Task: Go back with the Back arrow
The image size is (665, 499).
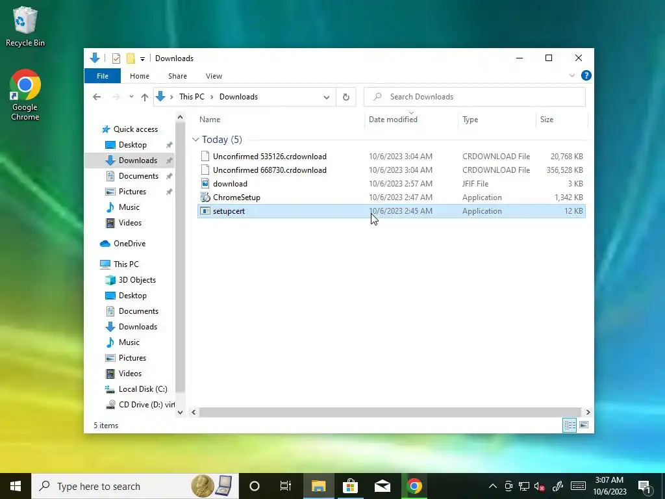Action: pyautogui.click(x=97, y=97)
